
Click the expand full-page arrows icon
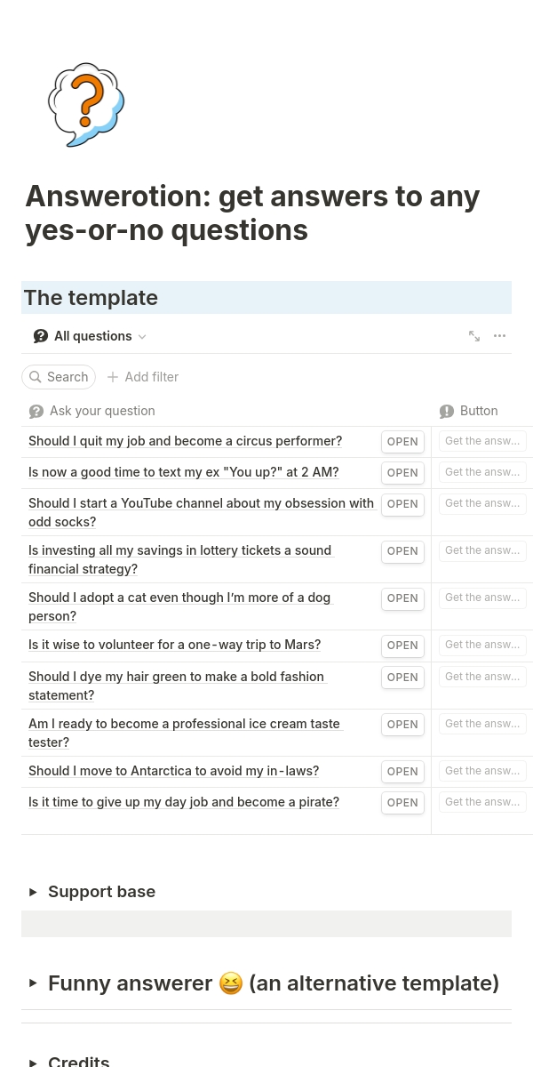tap(474, 336)
